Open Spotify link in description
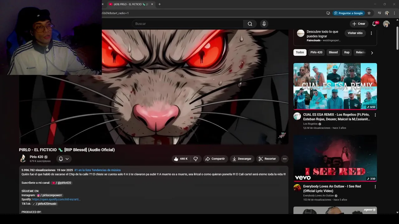Screen dimensions: 399x224 pos(56,199)
